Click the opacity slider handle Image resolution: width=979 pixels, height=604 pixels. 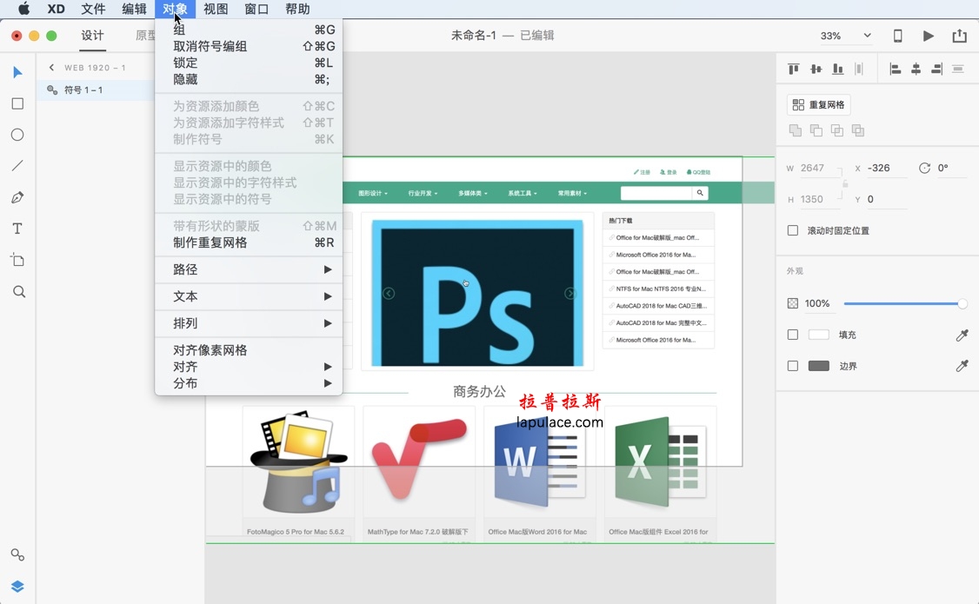click(x=962, y=304)
